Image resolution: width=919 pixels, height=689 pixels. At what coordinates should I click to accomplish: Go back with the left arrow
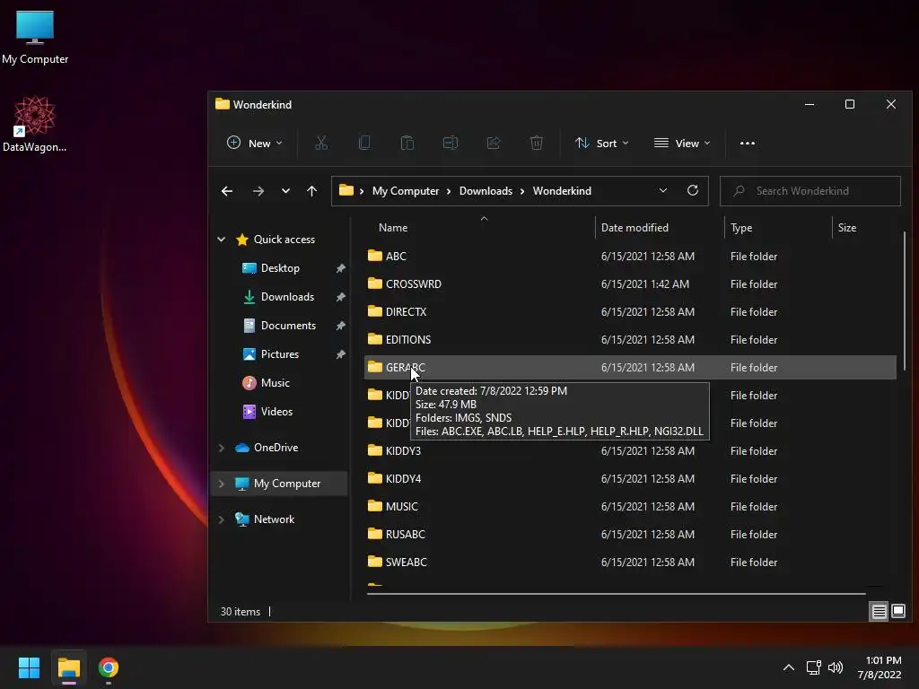[227, 191]
